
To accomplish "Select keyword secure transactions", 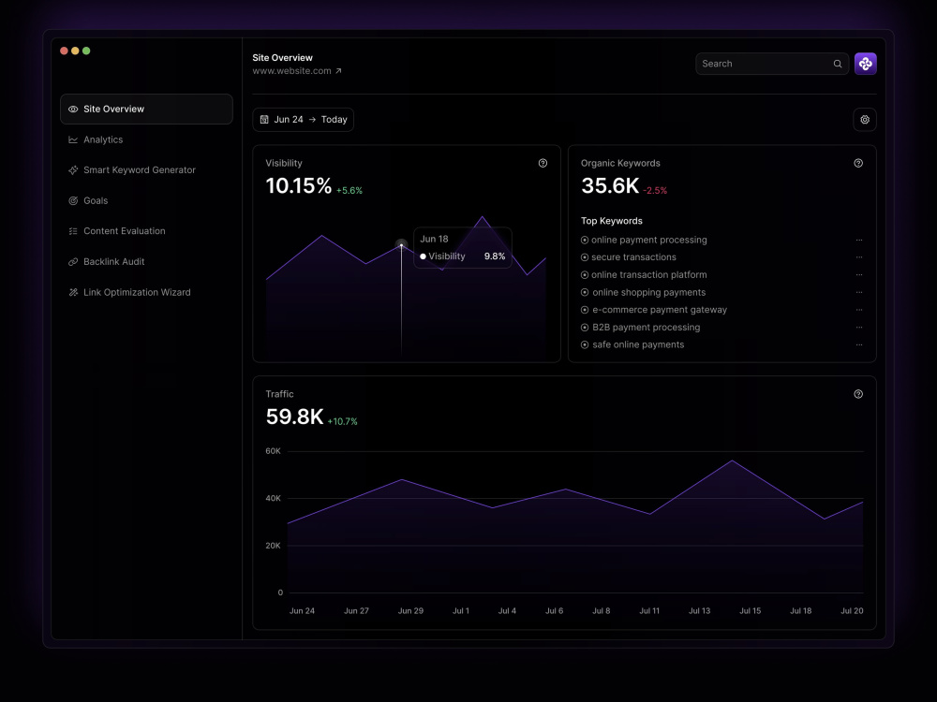I will coord(633,257).
